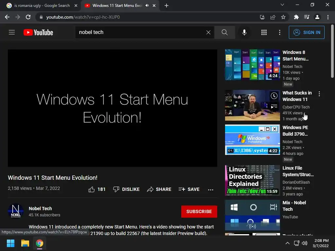Open Nobel Tech channel avatar

tap(16, 211)
